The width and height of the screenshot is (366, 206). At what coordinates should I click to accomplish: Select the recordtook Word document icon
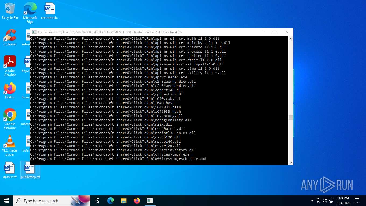pos(50,11)
